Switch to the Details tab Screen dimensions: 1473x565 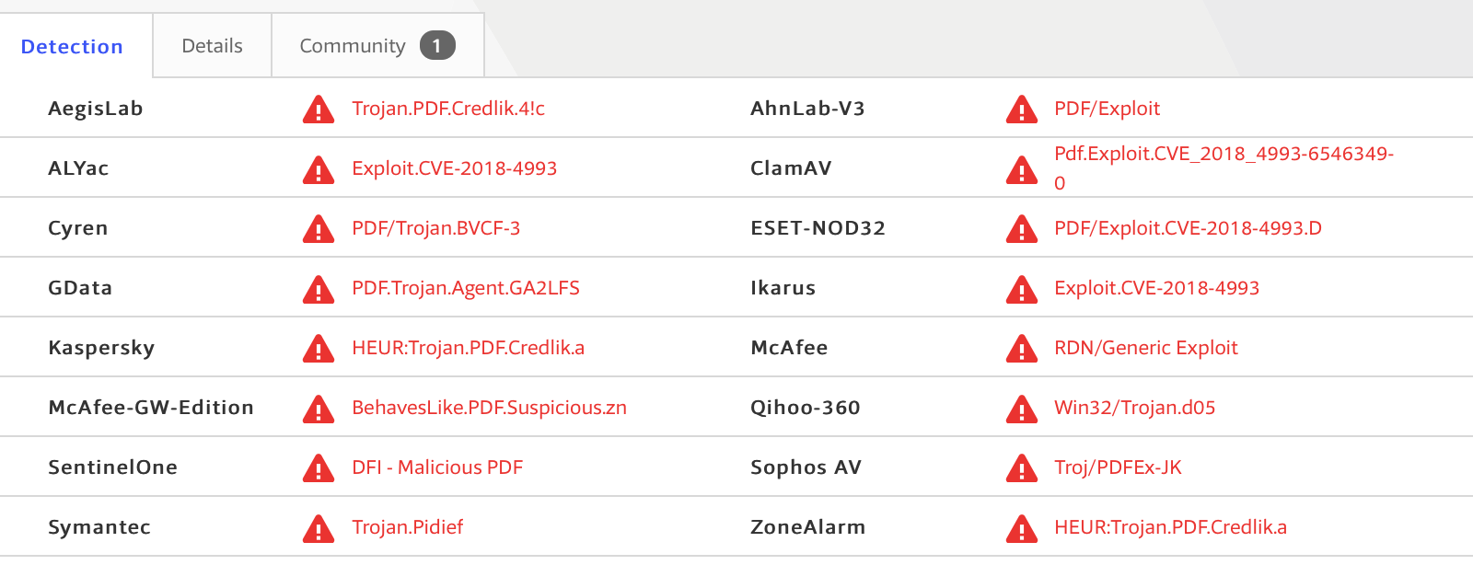click(x=212, y=46)
